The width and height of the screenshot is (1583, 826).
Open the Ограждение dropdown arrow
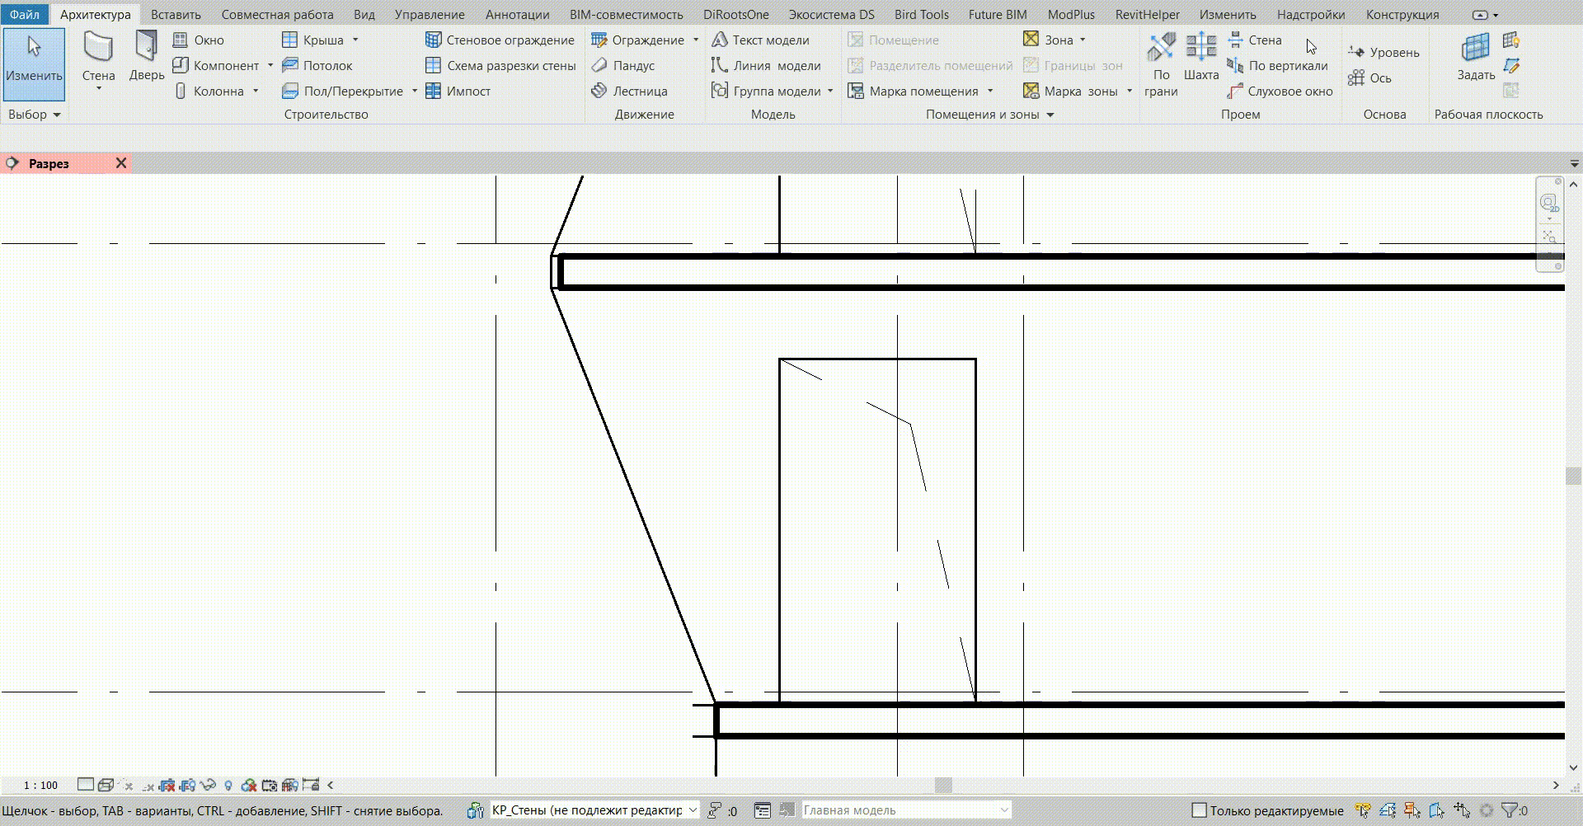696,40
